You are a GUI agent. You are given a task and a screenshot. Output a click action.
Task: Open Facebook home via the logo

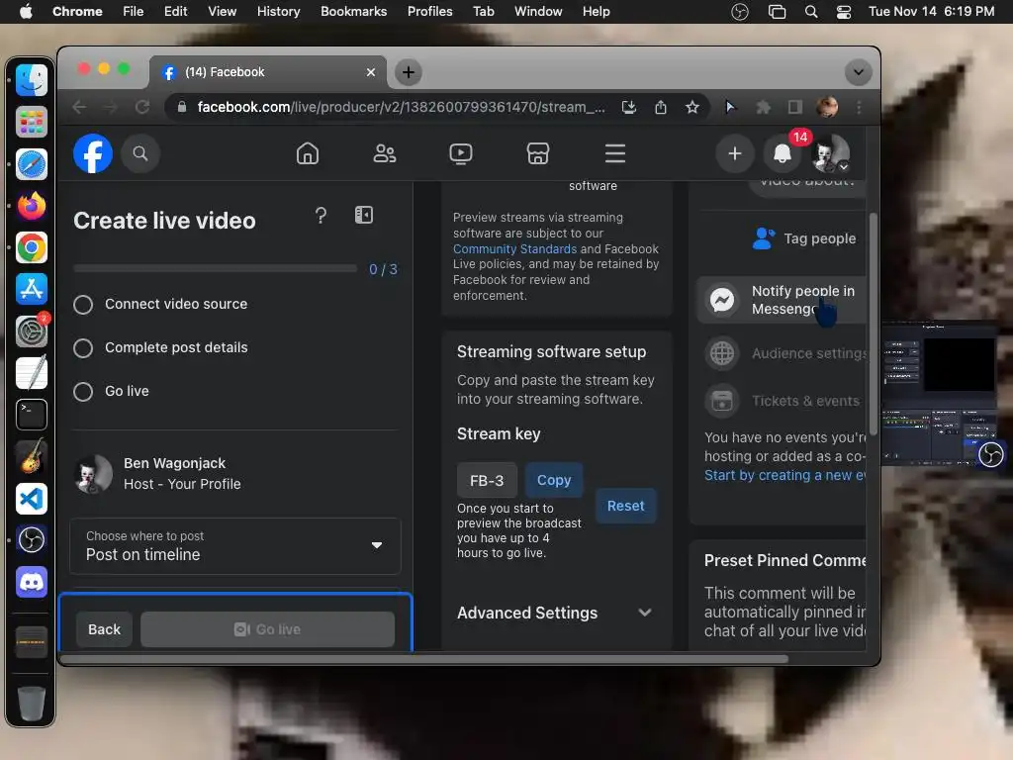tap(93, 153)
